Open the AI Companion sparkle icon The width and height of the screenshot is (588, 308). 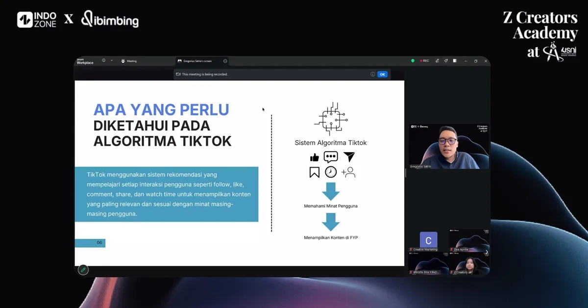446,61
